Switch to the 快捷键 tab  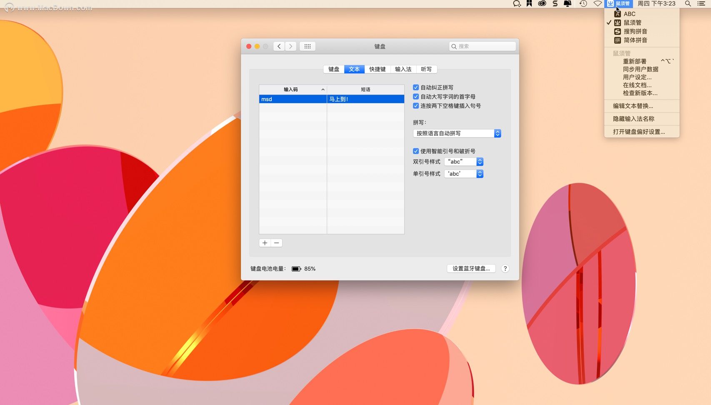(377, 69)
